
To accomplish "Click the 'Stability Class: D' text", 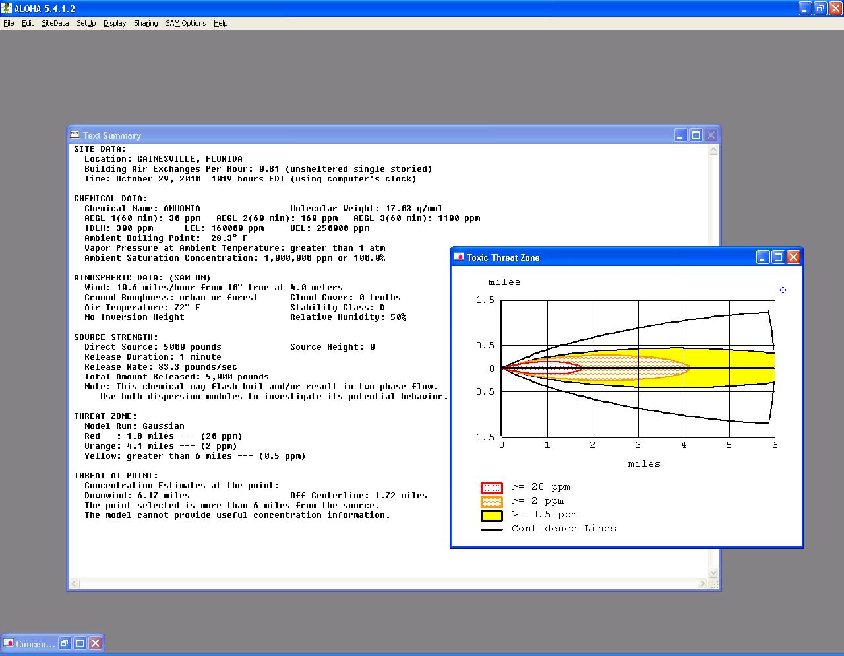I will tap(338, 308).
